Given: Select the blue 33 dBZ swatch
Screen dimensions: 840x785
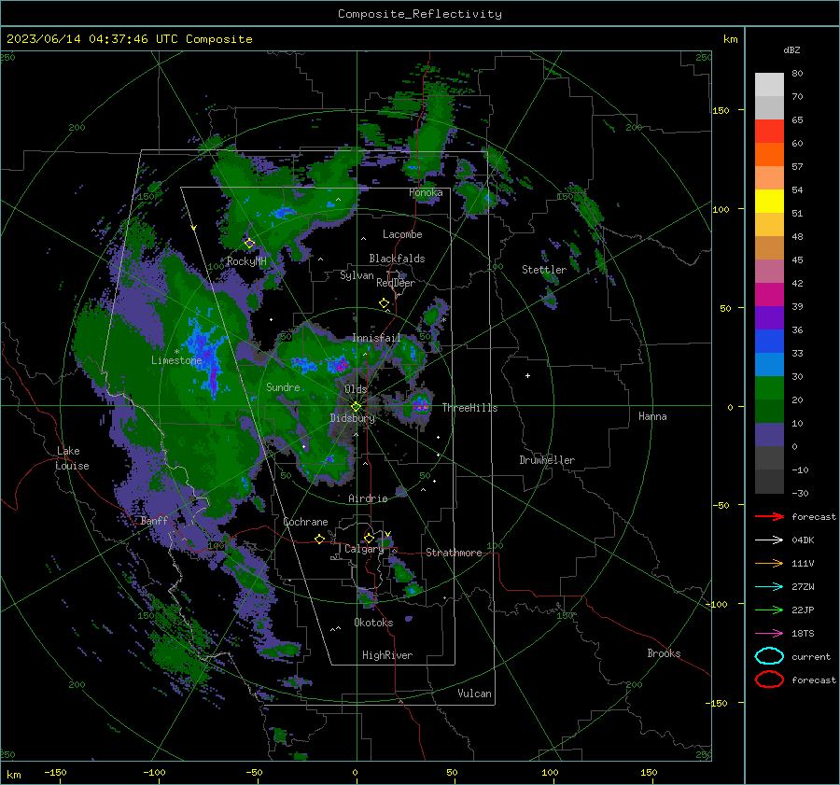Looking at the screenshot, I should tap(769, 342).
